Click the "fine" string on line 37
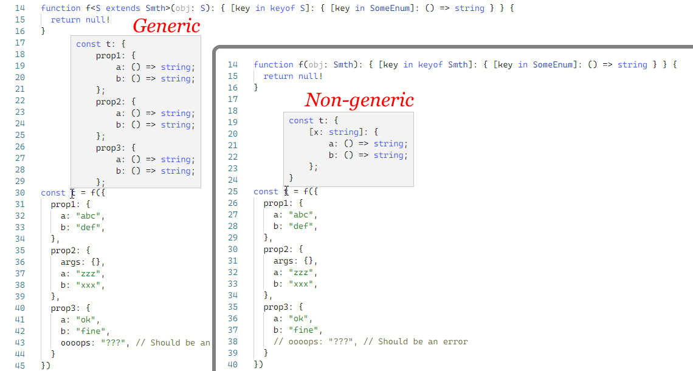The image size is (693, 371). 303,330
